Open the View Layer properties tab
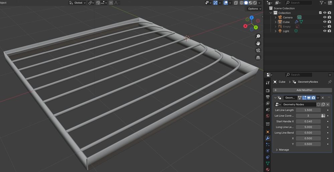The image size is (334, 172). point(268,103)
